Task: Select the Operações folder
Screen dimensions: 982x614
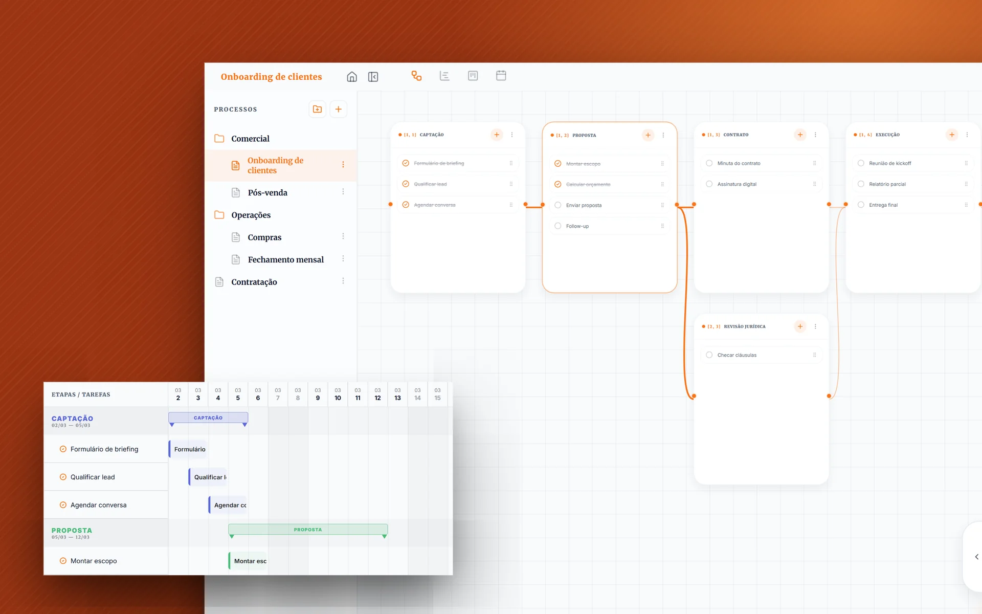Action: [280, 215]
